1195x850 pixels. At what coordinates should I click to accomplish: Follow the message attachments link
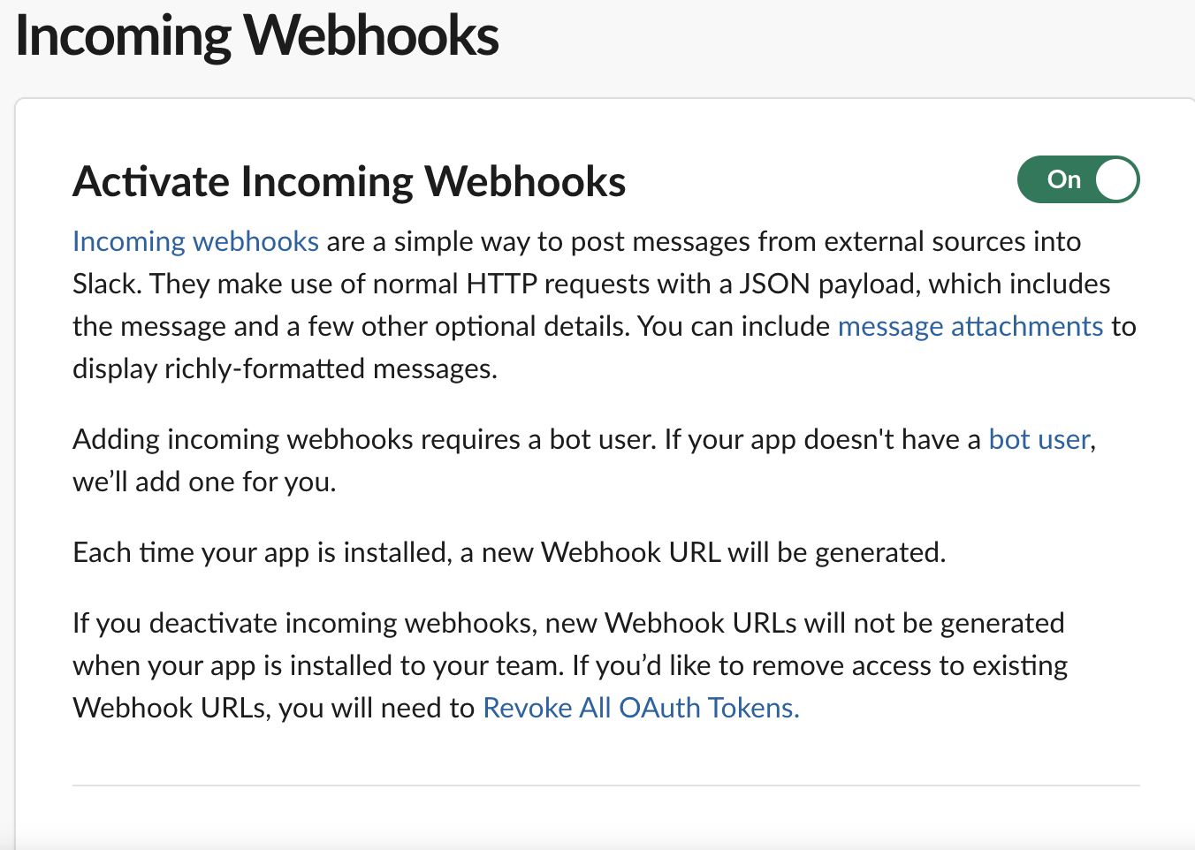click(x=970, y=326)
